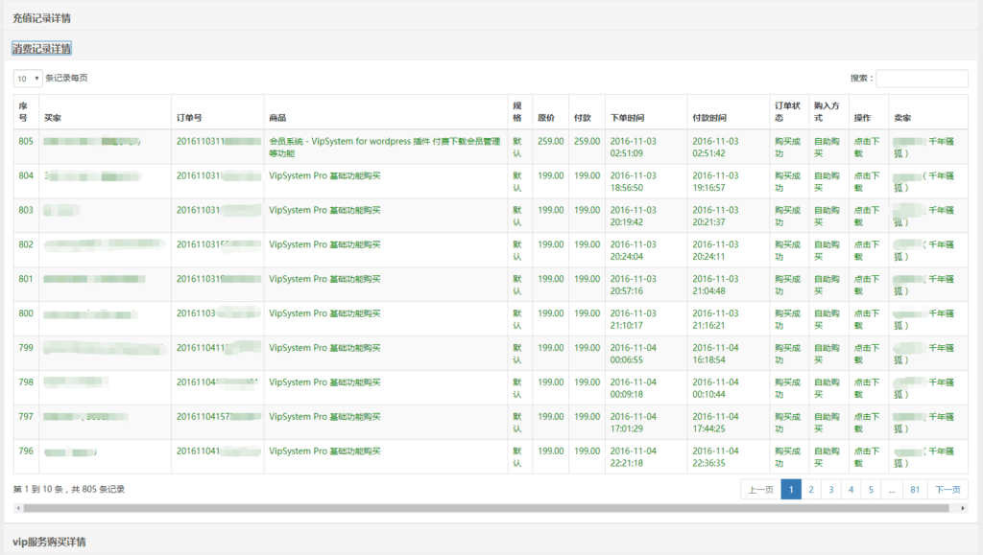This screenshot has height=555, width=983.
Task: Click 点击下载 in row 797
Action: pyautogui.click(x=867, y=423)
